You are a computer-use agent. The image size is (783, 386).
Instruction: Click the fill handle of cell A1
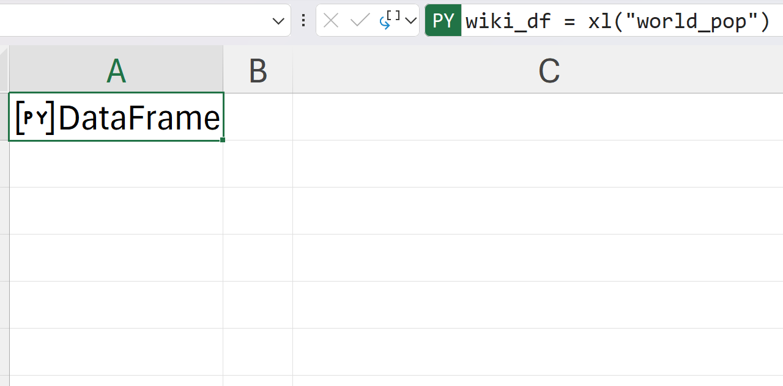tap(223, 140)
